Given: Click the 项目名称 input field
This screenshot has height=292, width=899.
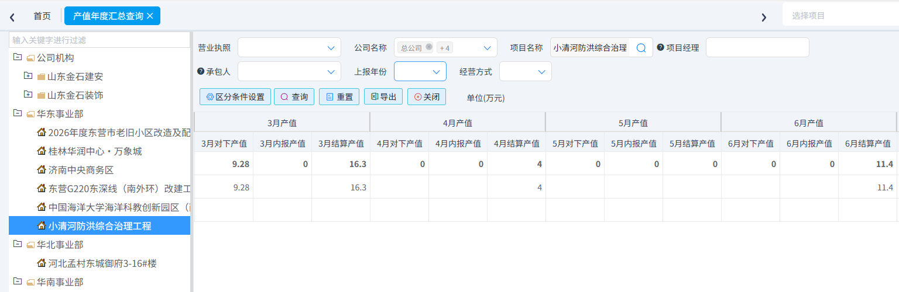Looking at the screenshot, I should pyautogui.click(x=590, y=48).
